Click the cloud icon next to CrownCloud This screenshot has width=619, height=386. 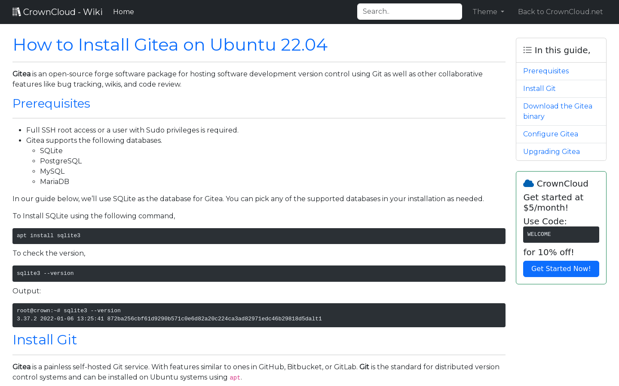tap(528, 184)
